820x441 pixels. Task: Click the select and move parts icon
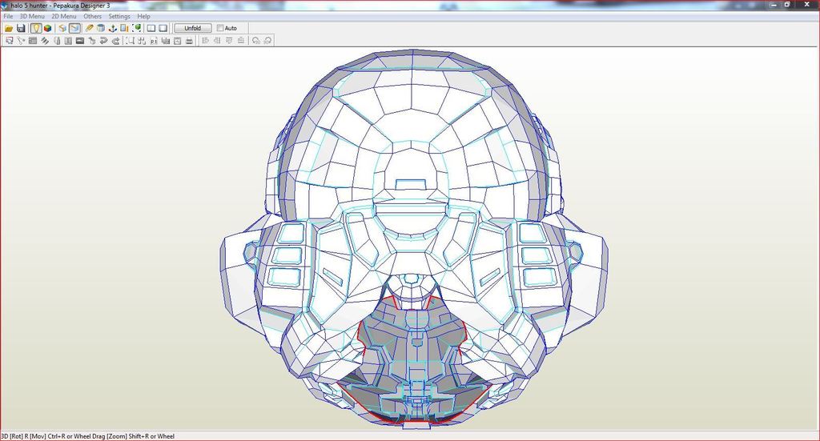pos(10,41)
